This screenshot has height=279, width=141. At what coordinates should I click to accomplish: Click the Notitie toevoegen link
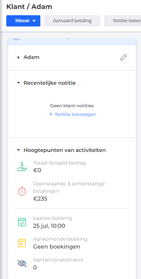[75, 114]
